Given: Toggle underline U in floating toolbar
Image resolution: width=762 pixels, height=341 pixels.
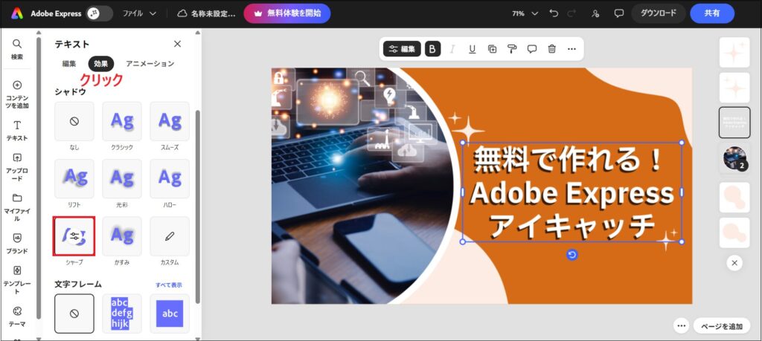Looking at the screenshot, I should point(472,48).
